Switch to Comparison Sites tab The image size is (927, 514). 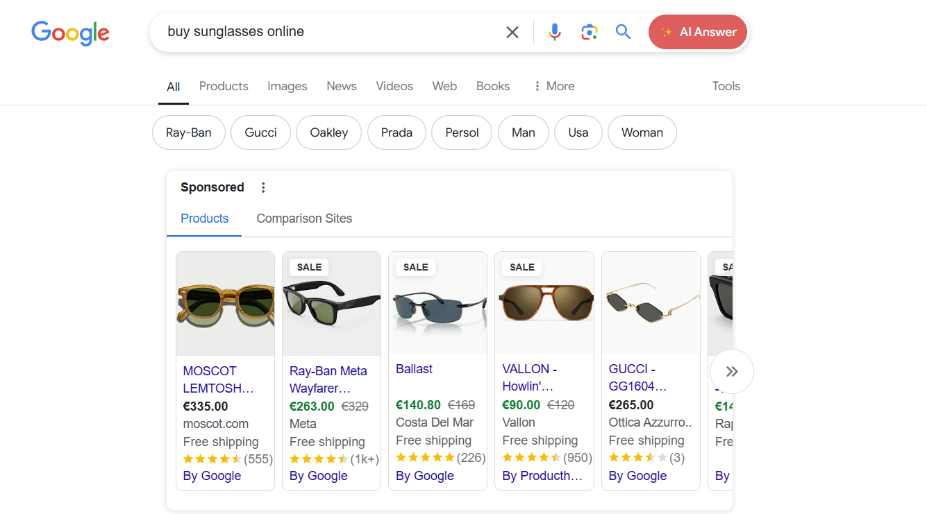point(304,219)
